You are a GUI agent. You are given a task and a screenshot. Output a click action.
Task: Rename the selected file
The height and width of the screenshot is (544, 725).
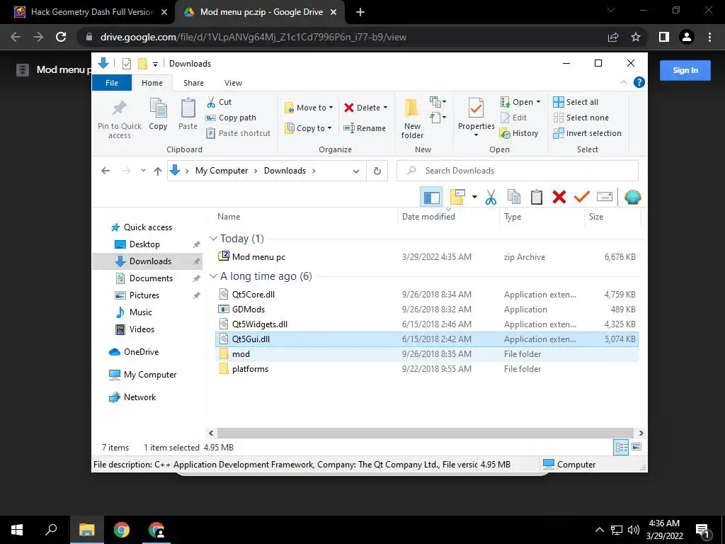tap(365, 128)
